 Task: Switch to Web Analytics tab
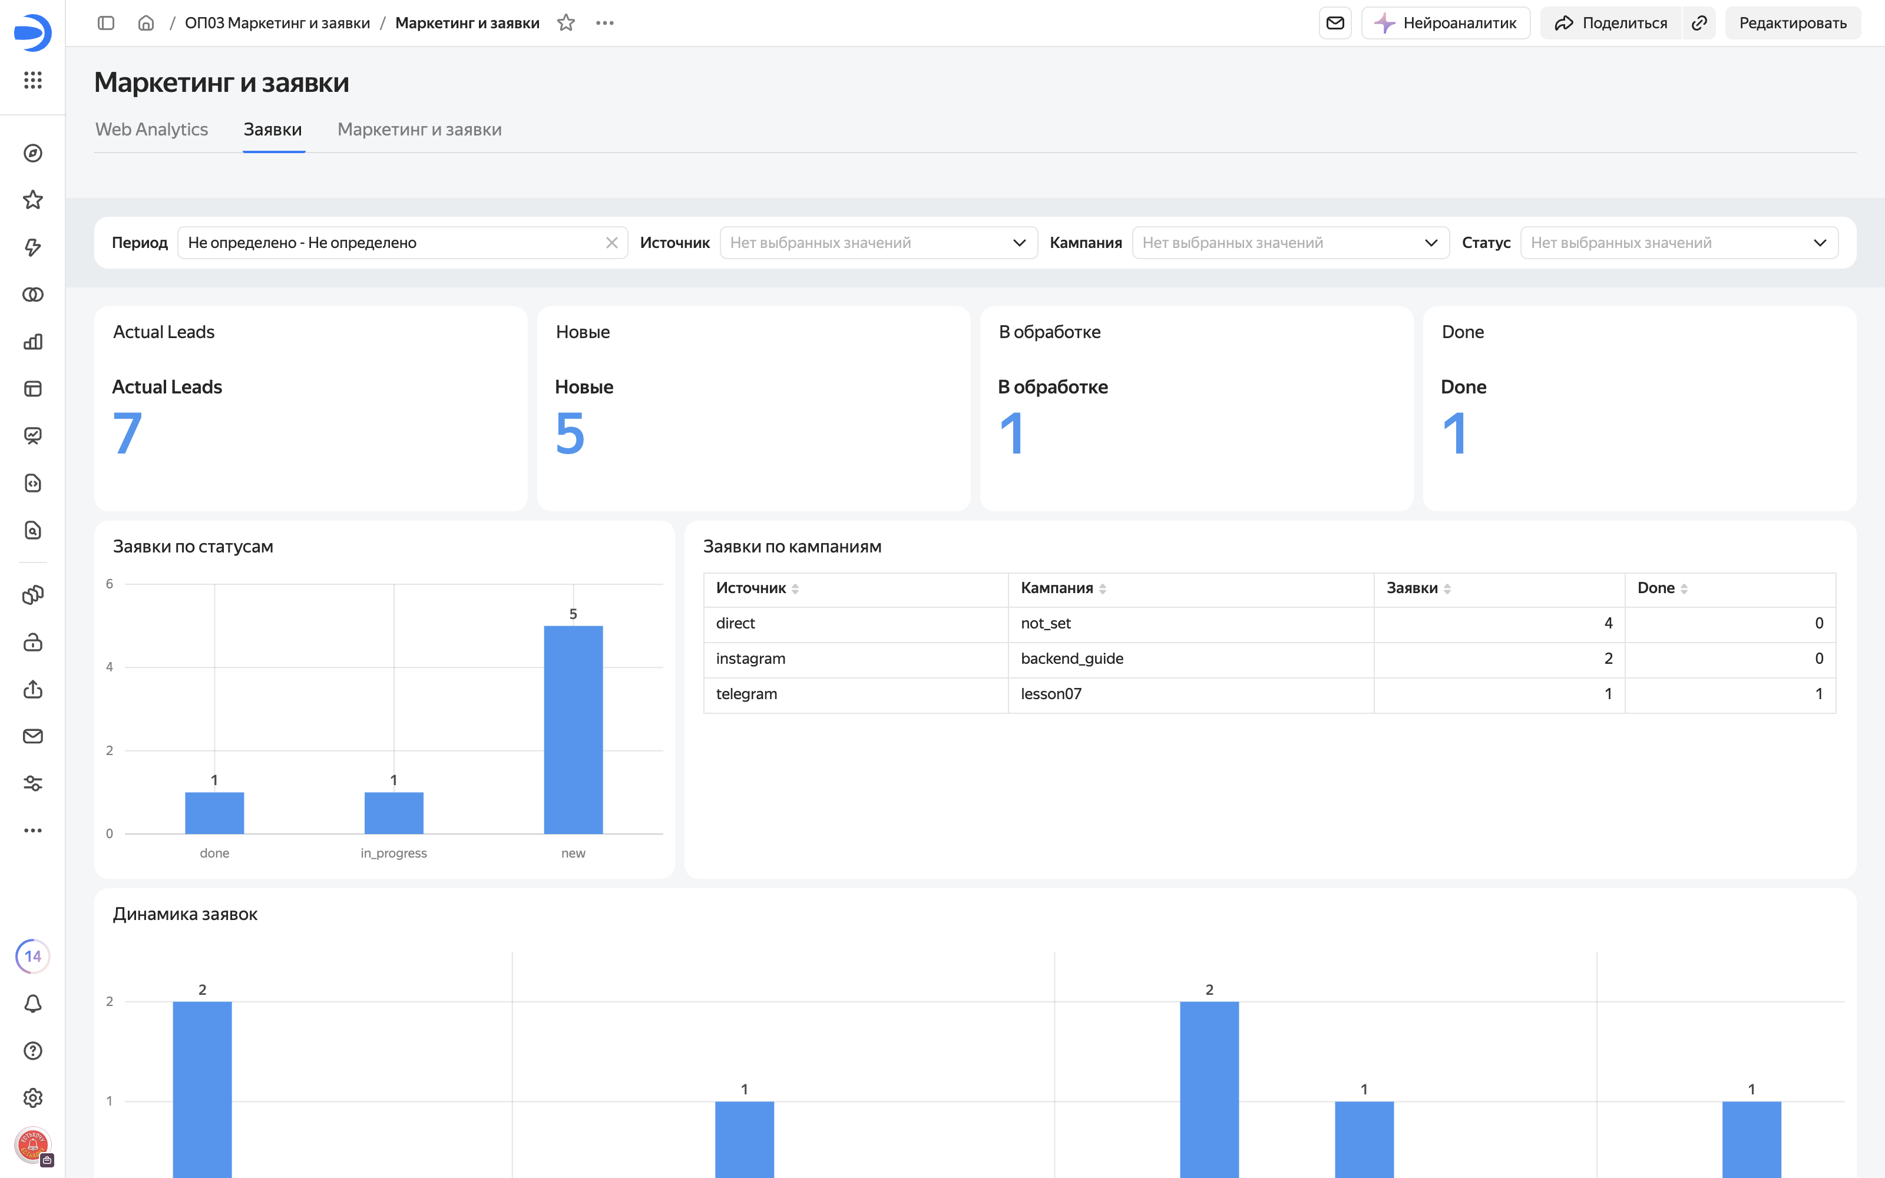152,130
